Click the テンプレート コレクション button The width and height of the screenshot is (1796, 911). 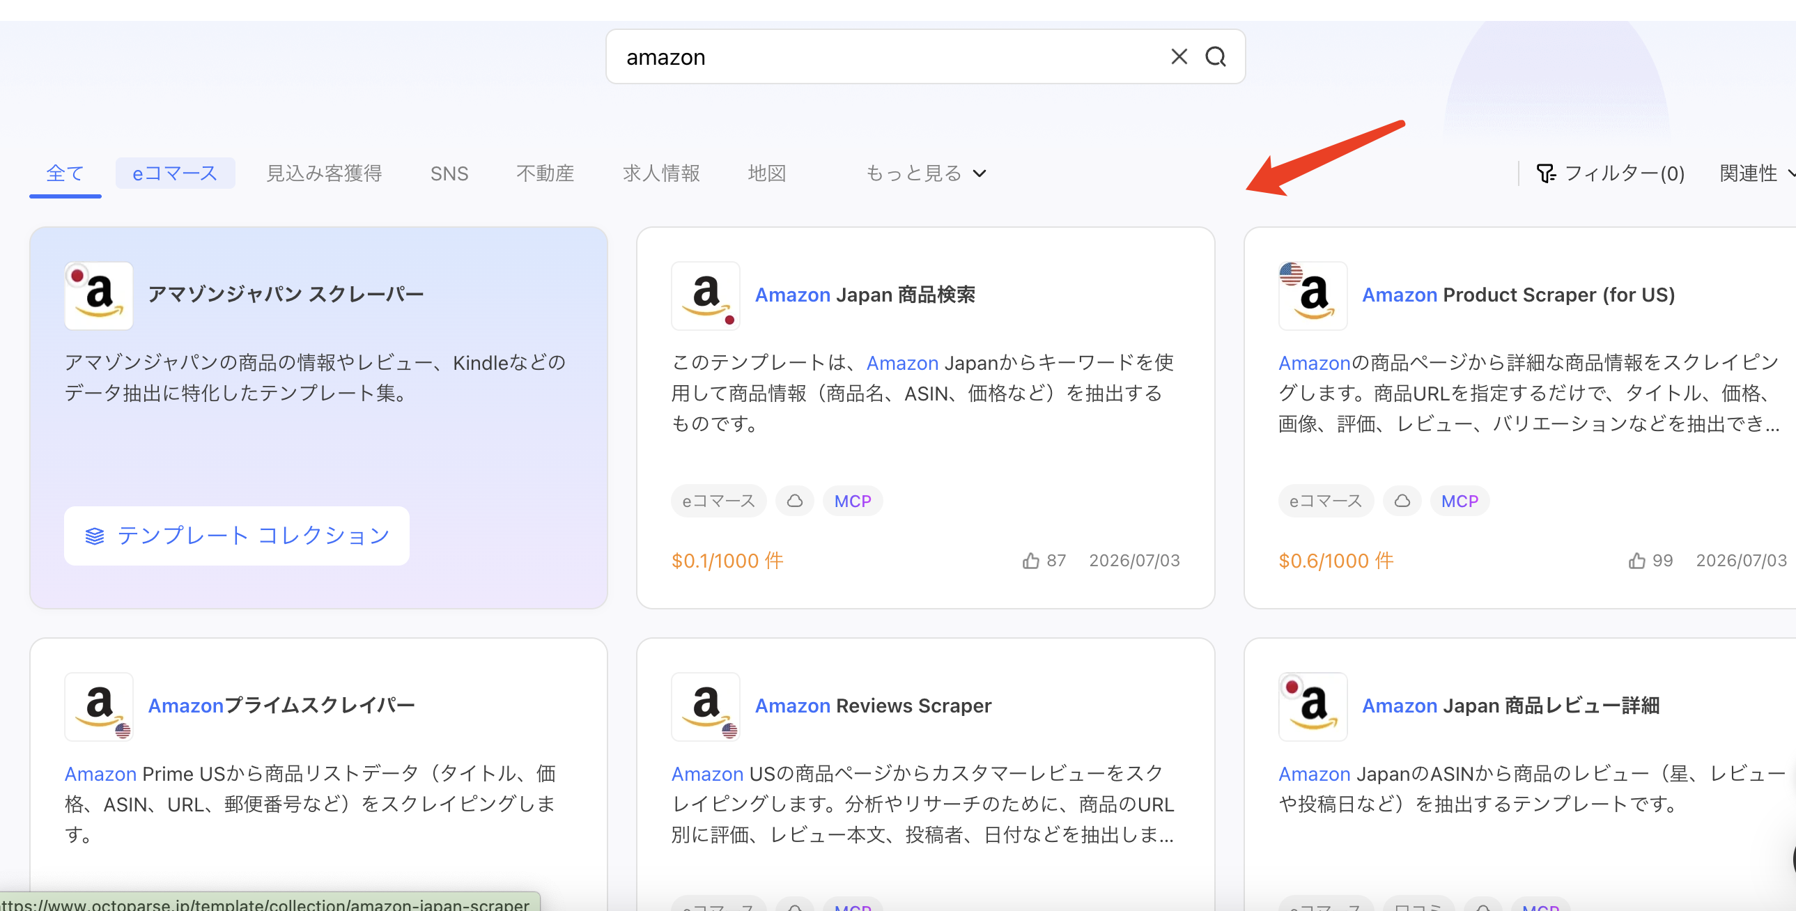click(236, 536)
